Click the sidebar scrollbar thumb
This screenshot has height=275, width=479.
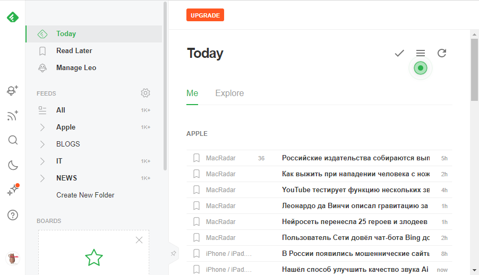coord(165,86)
